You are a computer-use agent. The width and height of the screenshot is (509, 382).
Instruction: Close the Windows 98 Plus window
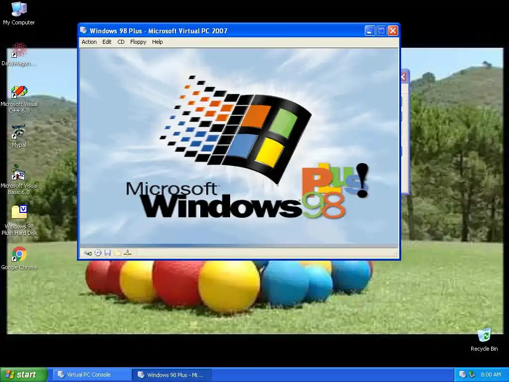[393, 31]
